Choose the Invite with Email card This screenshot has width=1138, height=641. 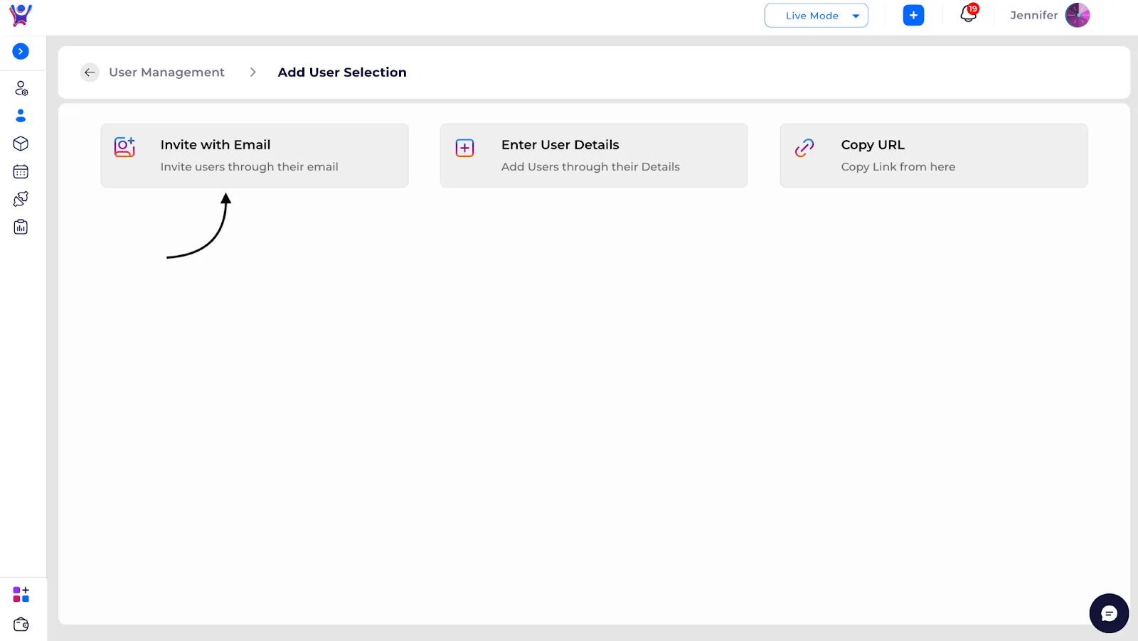coord(255,156)
